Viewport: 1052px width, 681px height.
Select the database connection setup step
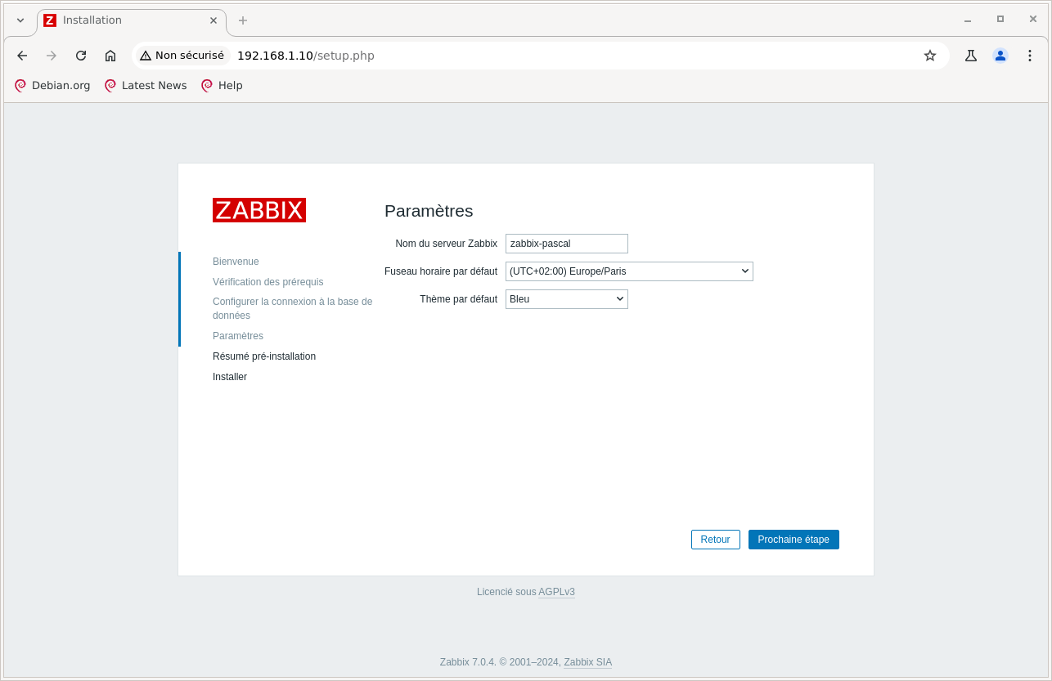(x=293, y=308)
